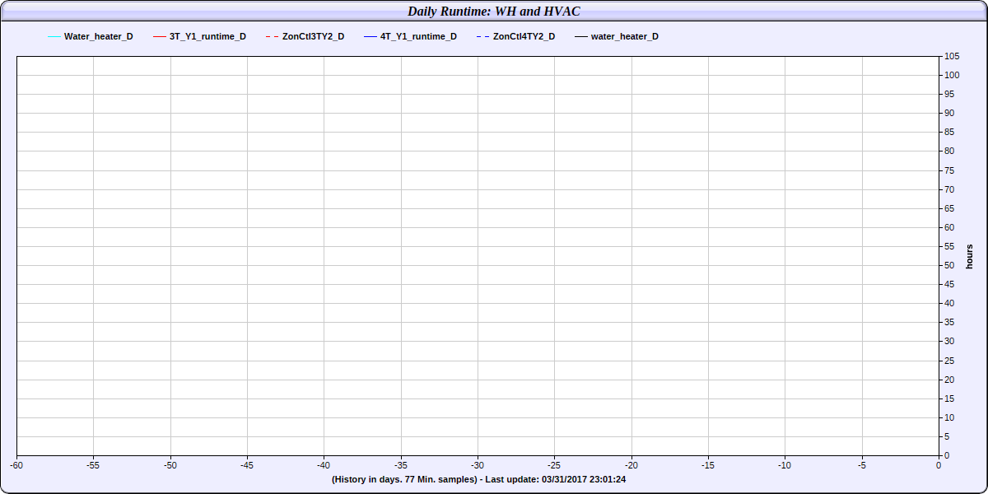Click the 0 tick on the x-axis
This screenshot has height=494, width=988.
click(x=939, y=465)
